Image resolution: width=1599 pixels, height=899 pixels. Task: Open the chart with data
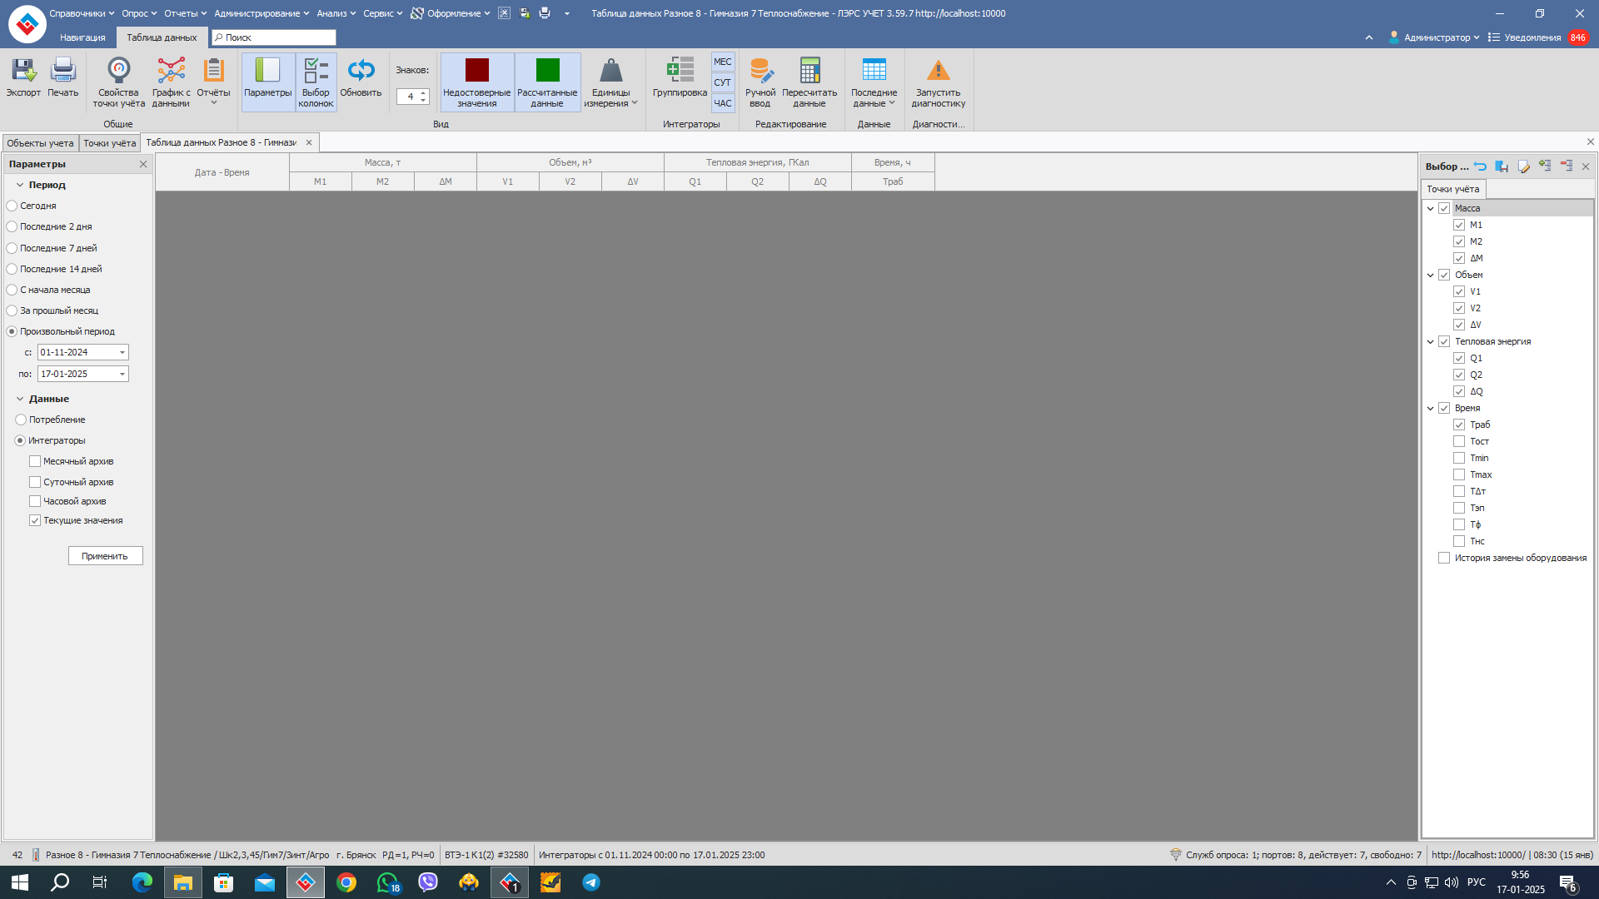(171, 83)
